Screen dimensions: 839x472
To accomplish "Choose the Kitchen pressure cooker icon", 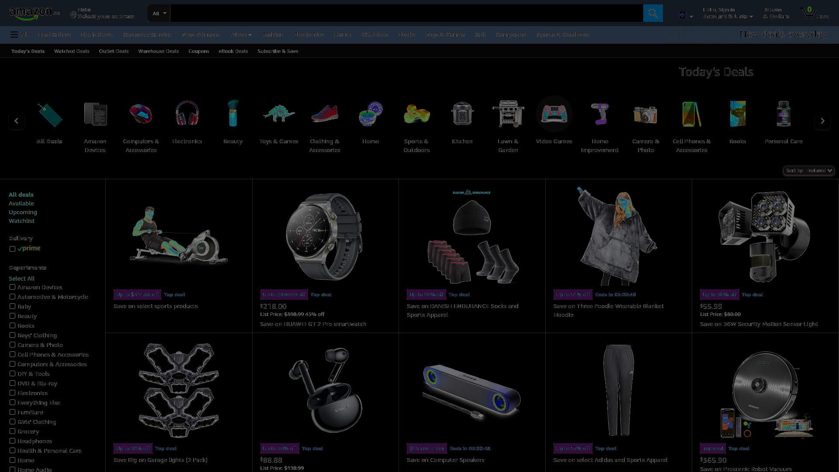I will pyautogui.click(x=462, y=114).
